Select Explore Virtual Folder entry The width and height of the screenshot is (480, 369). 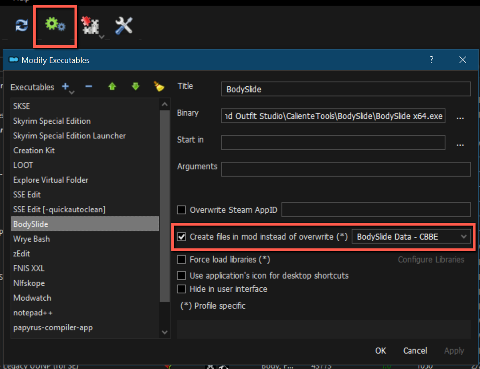pos(85,180)
